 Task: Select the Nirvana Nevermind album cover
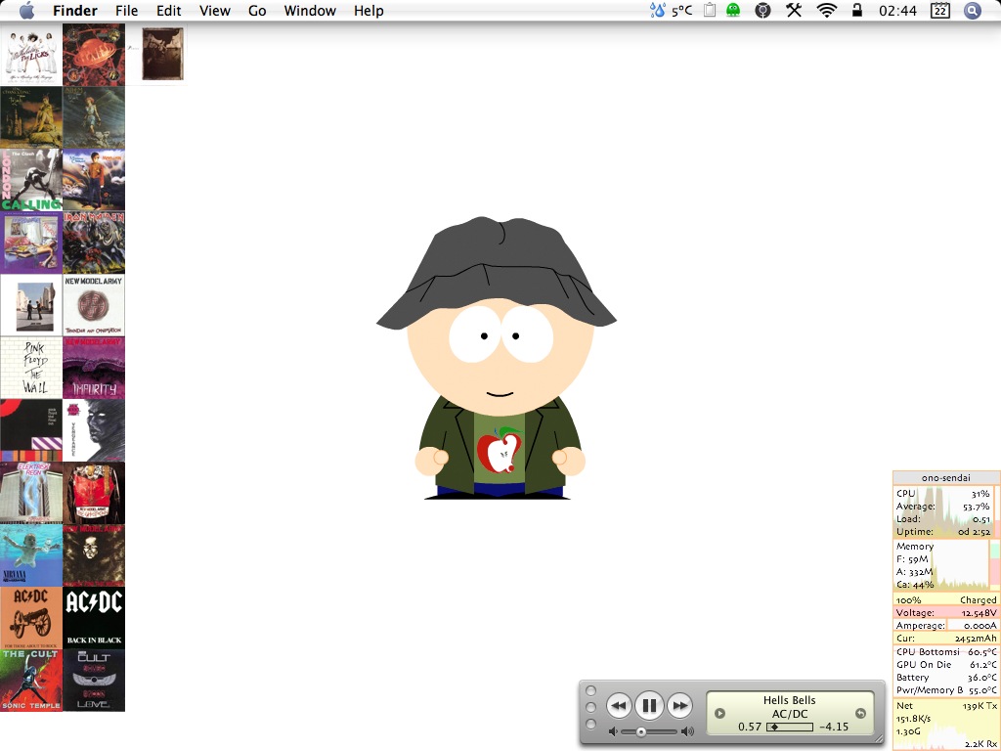pyautogui.click(x=31, y=555)
